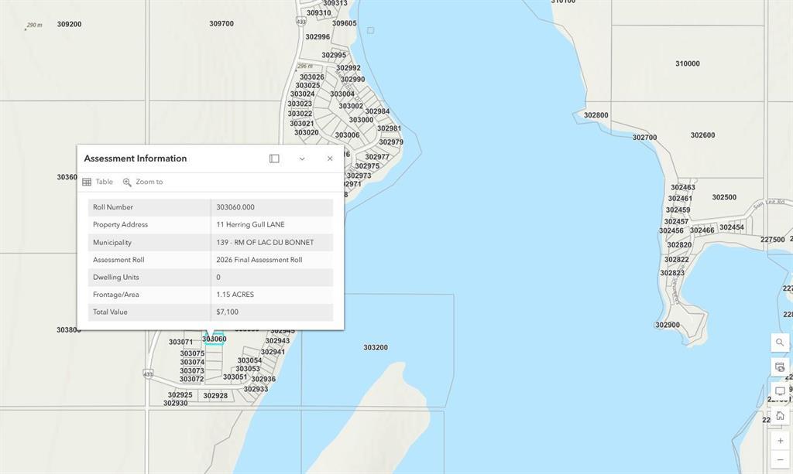
Task: Click parcel 309700 on the map
Action: click(x=221, y=24)
